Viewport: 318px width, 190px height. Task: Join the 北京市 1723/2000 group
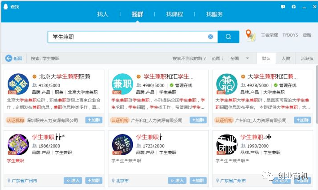(198, 180)
